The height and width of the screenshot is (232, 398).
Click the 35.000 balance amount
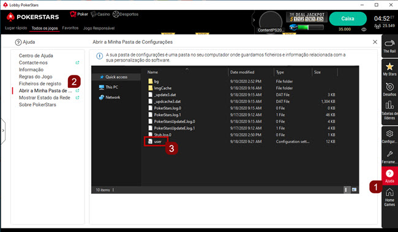tap(345, 29)
